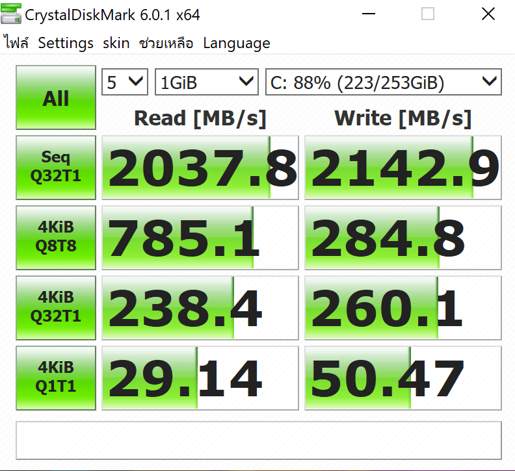Click the empty comment field at bottom
This screenshot has height=471, width=515.
pos(259,440)
